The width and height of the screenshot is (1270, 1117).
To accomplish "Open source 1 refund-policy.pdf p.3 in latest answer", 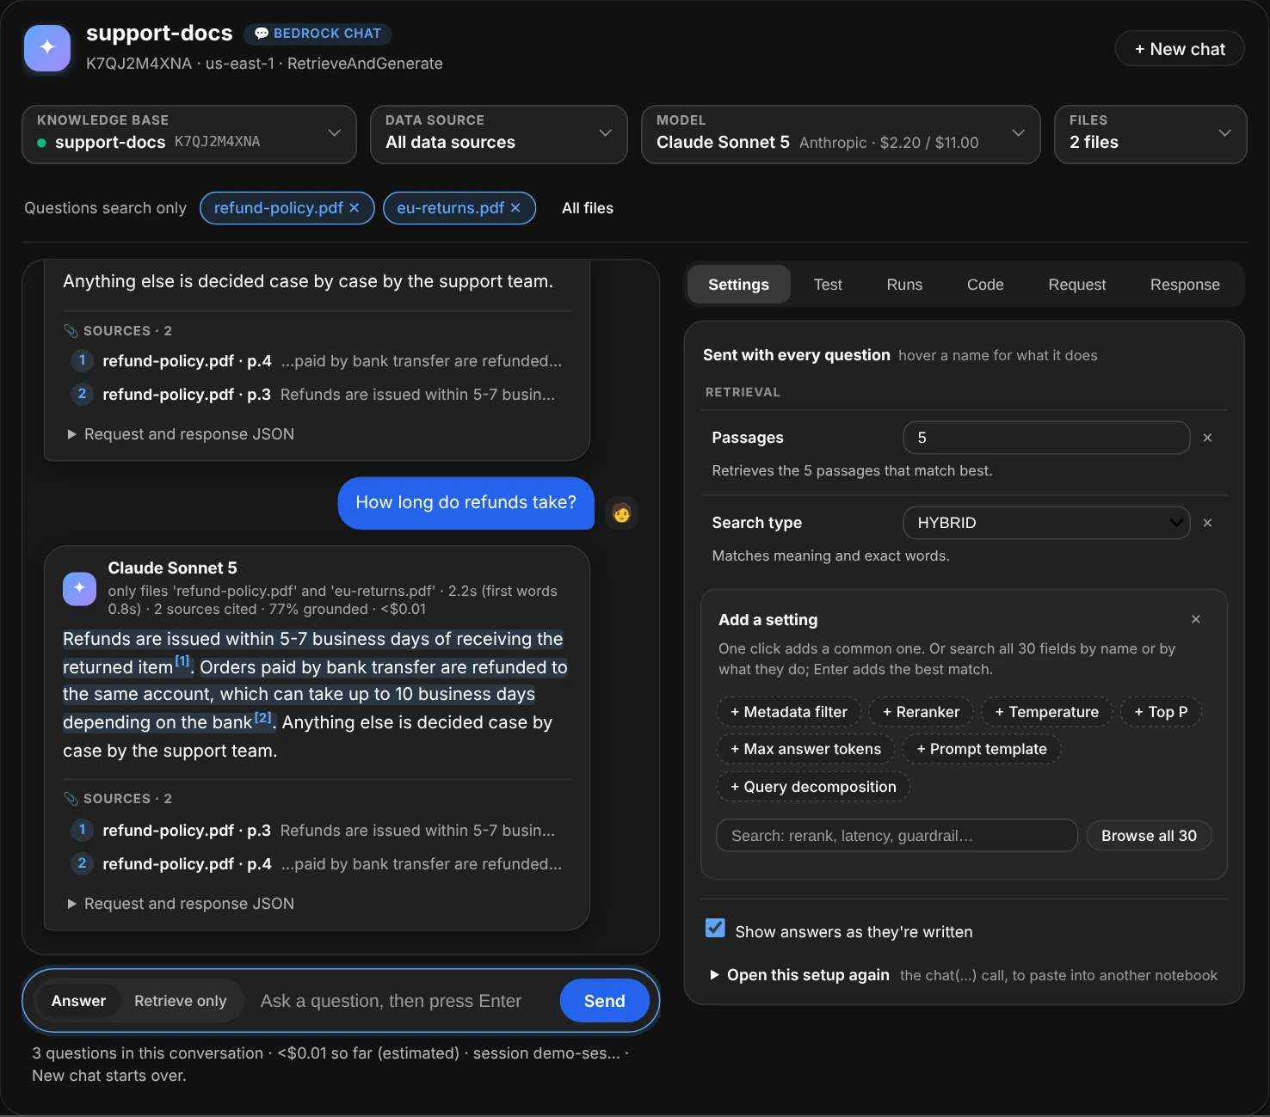I will point(315,831).
